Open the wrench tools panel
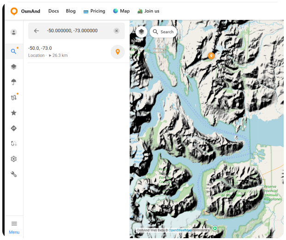This screenshot has width=286, height=240. tap(14, 174)
